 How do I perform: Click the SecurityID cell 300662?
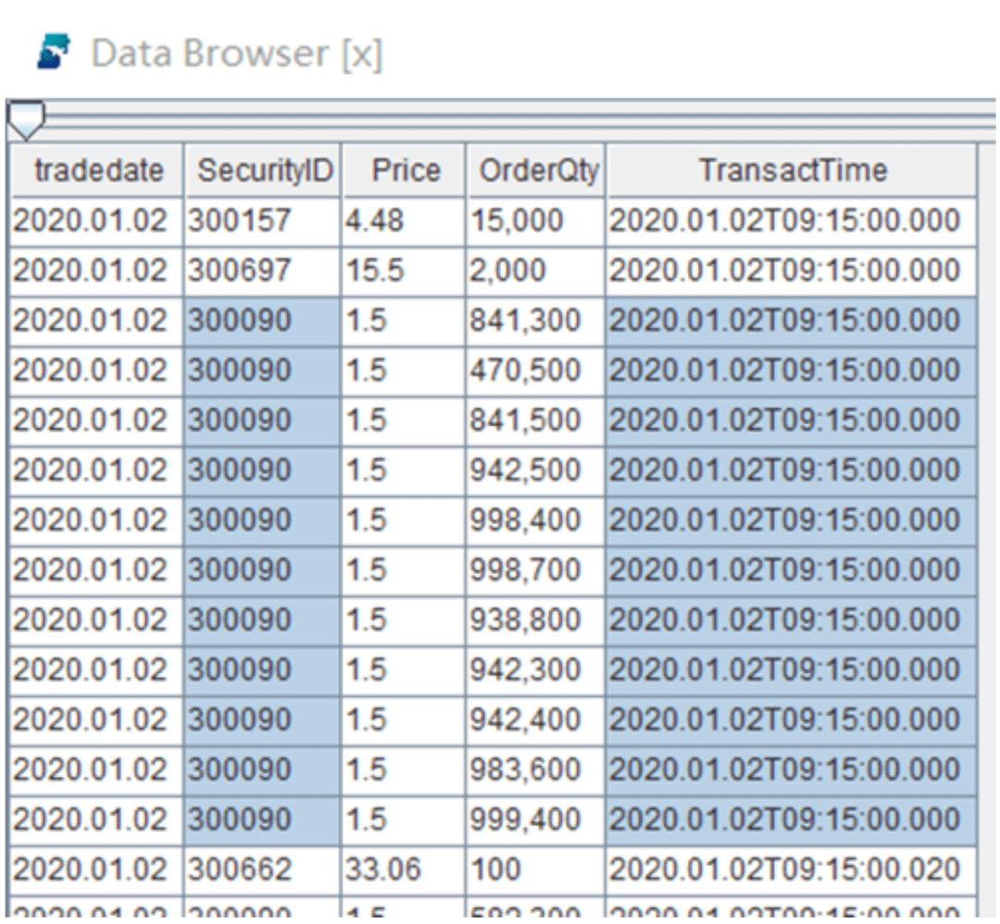pos(263,870)
